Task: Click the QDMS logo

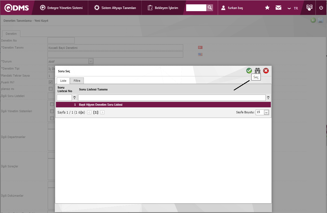Action: pyautogui.click(x=17, y=8)
